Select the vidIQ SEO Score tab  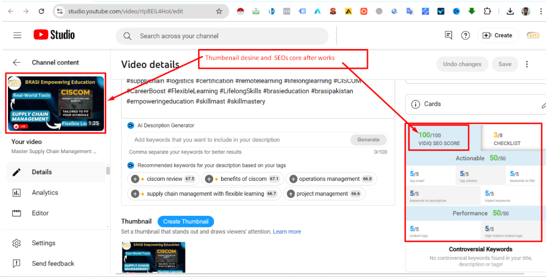pyautogui.click(x=438, y=139)
